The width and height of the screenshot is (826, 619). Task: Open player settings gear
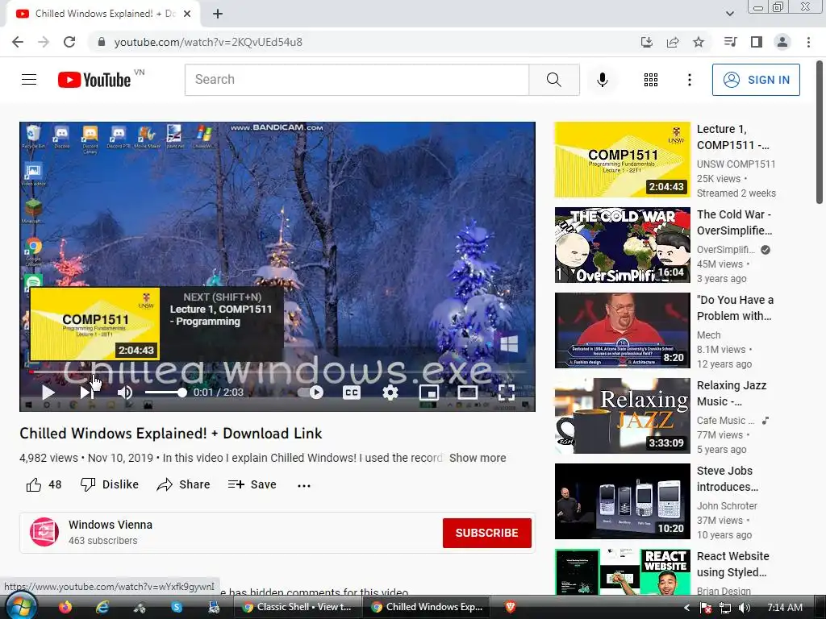(390, 393)
